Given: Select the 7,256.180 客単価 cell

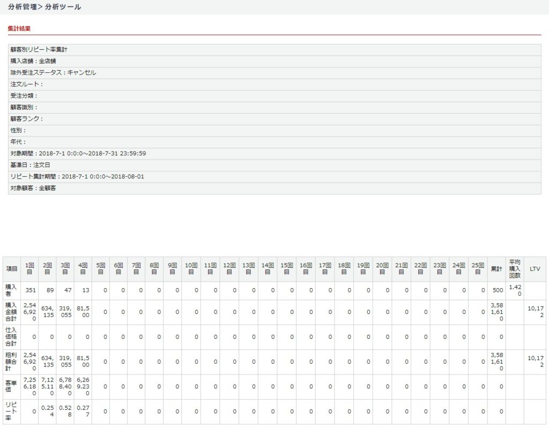Looking at the screenshot, I should 30,387.
